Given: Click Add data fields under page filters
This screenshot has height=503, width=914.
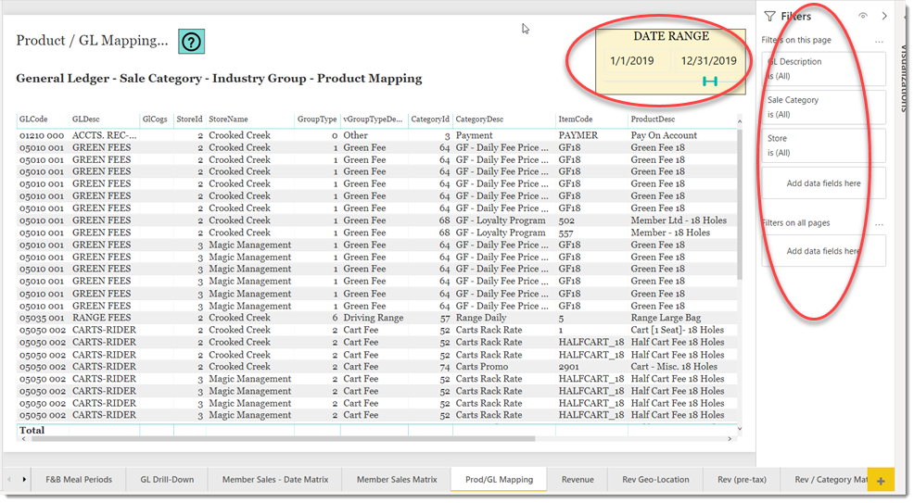Looking at the screenshot, I should (824, 183).
